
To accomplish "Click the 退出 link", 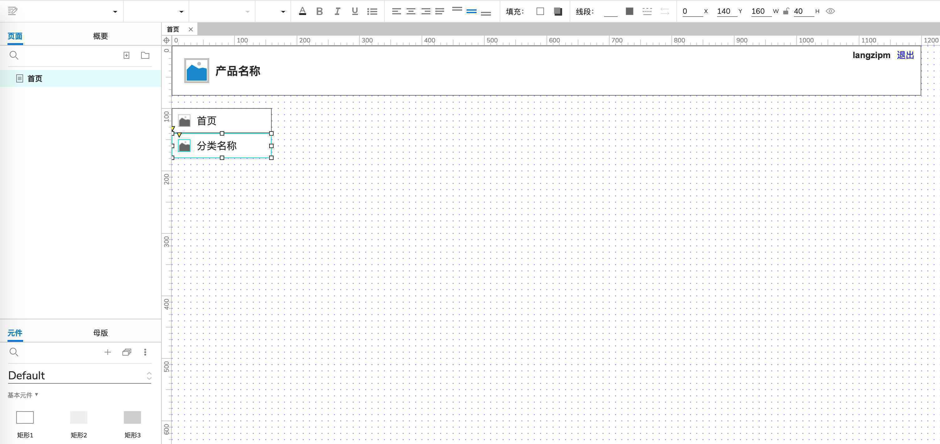I will 905,55.
